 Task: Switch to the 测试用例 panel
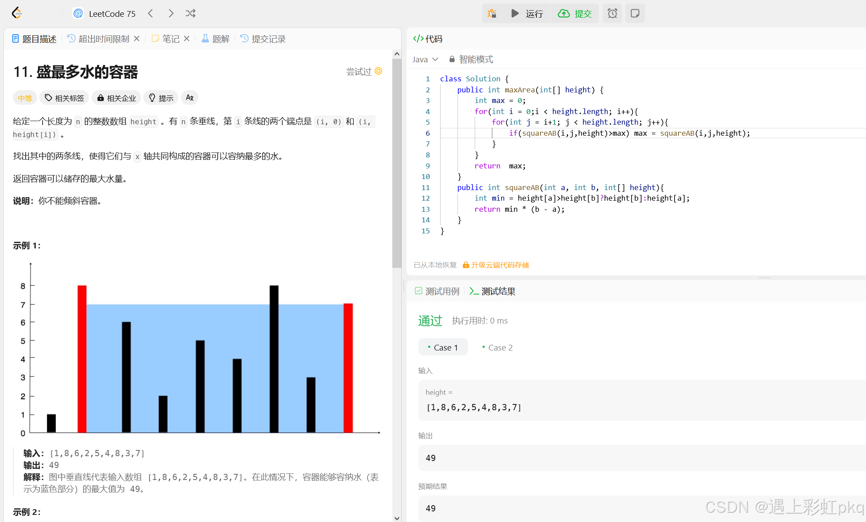click(437, 291)
